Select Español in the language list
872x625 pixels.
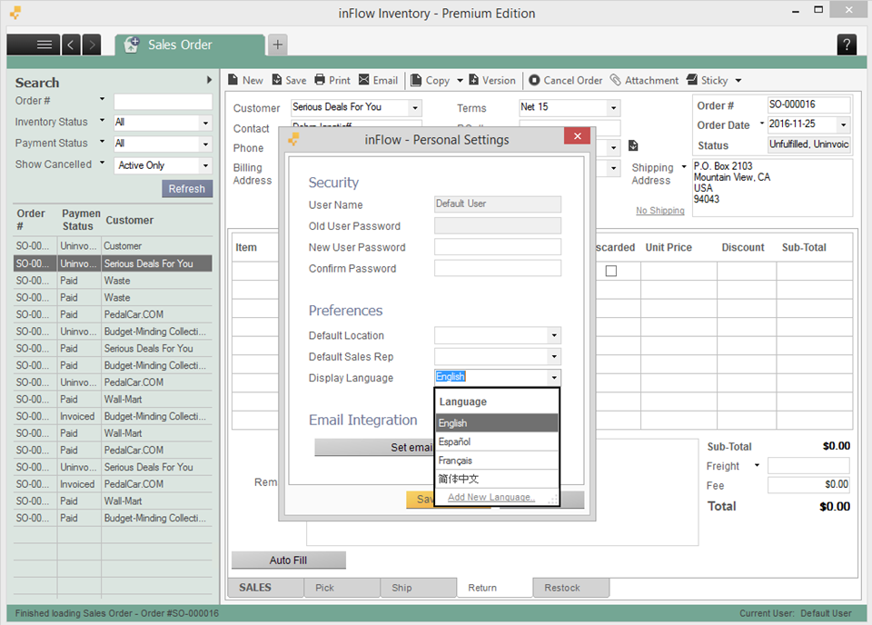(497, 442)
